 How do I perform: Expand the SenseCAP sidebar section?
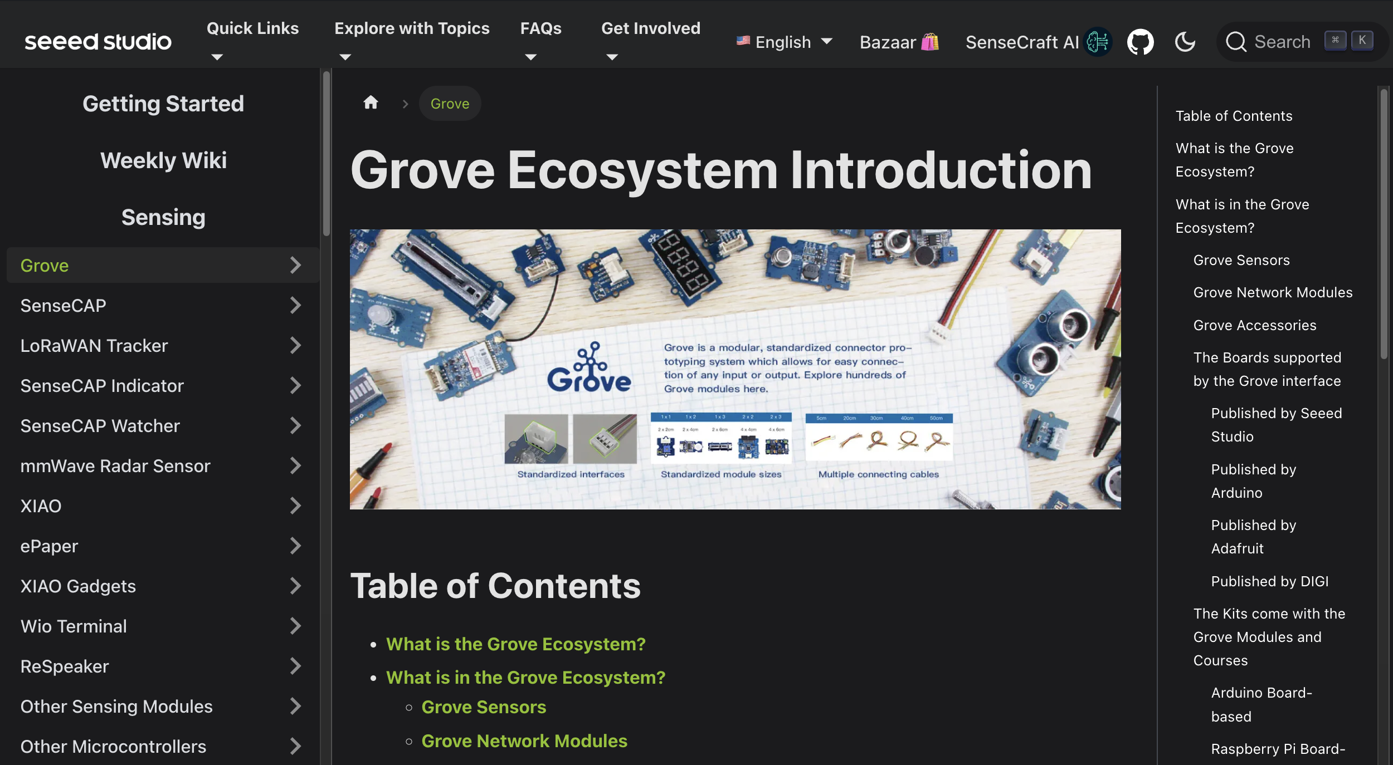[296, 305]
